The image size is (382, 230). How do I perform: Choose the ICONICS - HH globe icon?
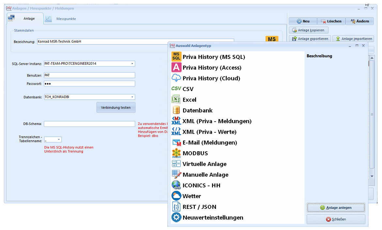(176, 185)
